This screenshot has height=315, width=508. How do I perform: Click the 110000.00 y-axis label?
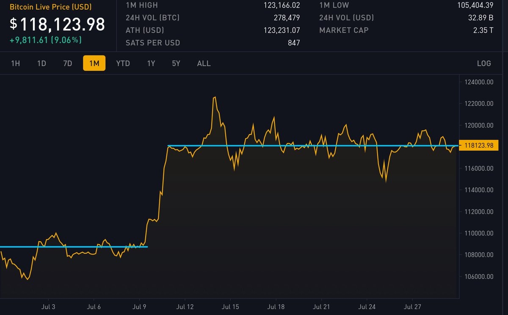[x=479, y=233]
